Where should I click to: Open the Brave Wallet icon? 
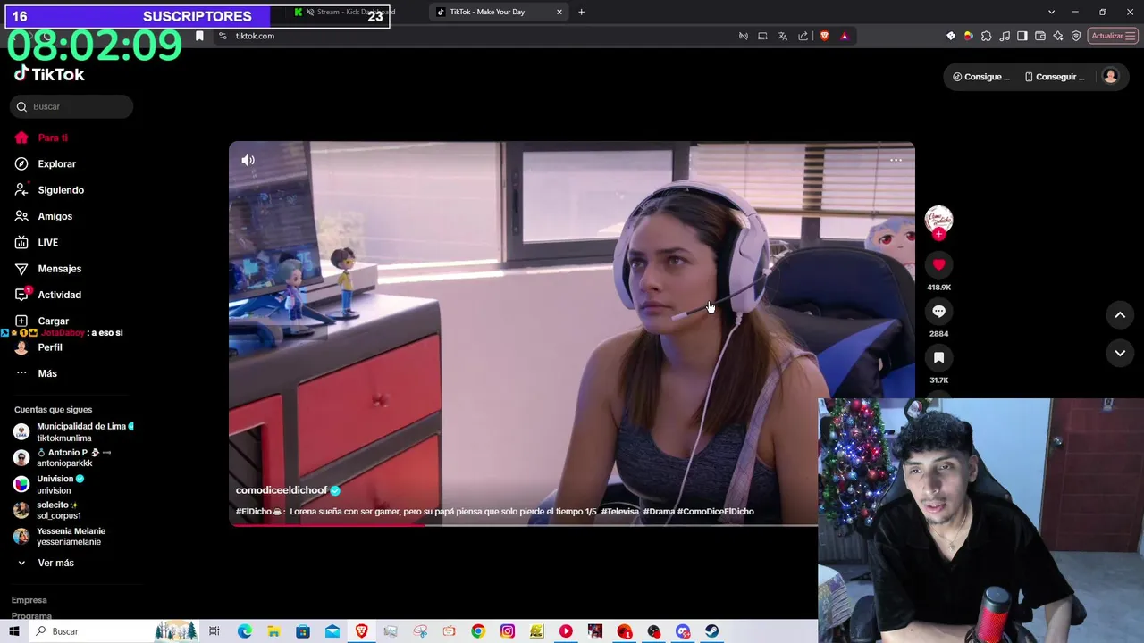click(1040, 36)
